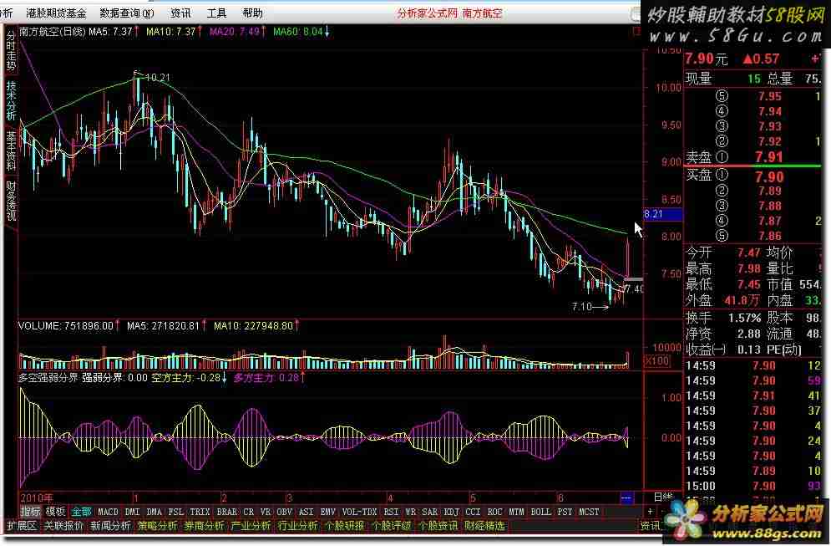
Task: Choose the RSI indicator
Action: (x=391, y=512)
